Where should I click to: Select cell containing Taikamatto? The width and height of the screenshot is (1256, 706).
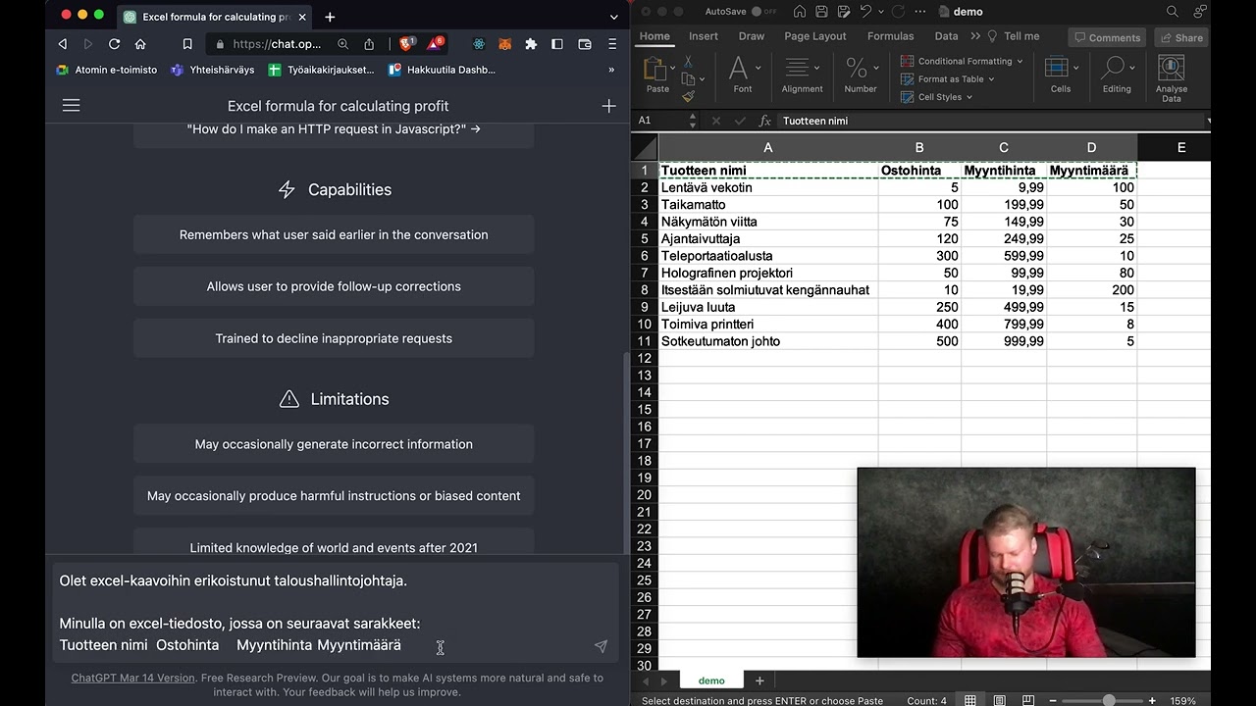click(x=768, y=205)
